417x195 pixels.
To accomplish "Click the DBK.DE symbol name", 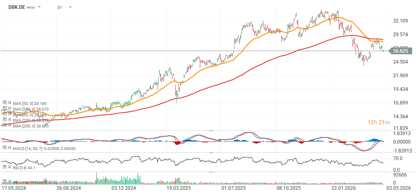I will point(17,7).
